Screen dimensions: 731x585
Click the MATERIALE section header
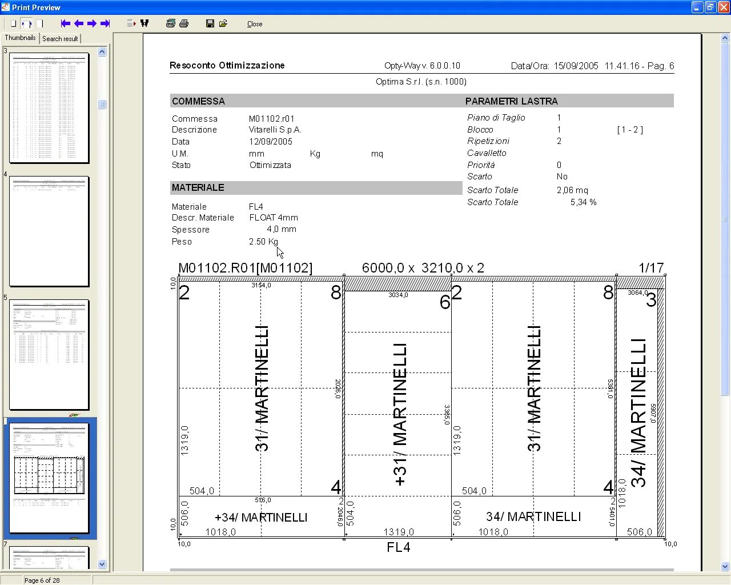tap(198, 187)
